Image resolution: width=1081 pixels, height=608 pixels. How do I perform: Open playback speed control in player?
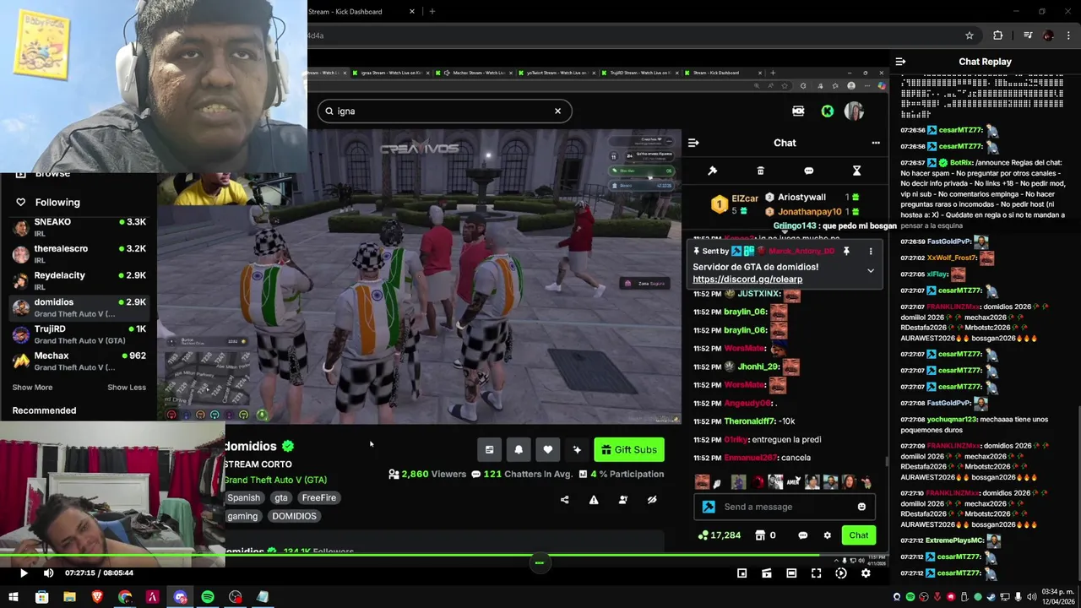[x=840, y=573]
